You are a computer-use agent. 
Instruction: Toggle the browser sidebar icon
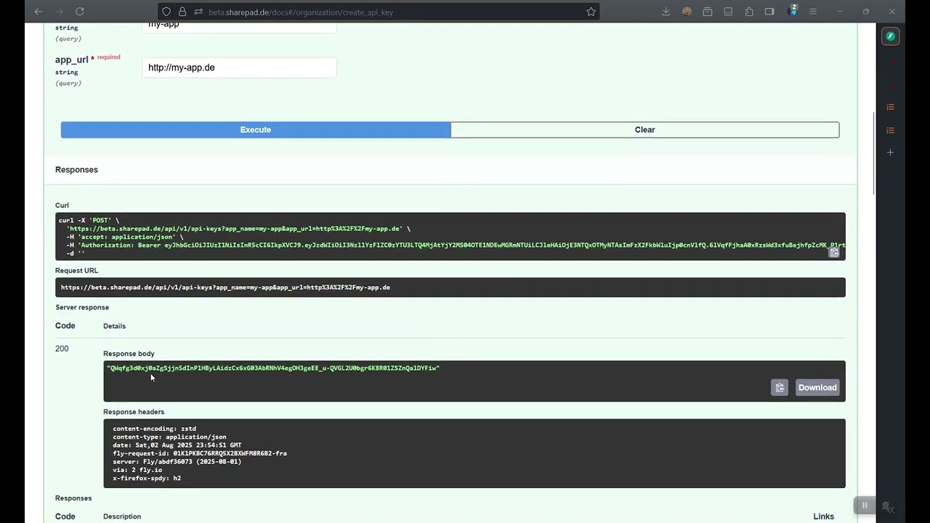[769, 12]
